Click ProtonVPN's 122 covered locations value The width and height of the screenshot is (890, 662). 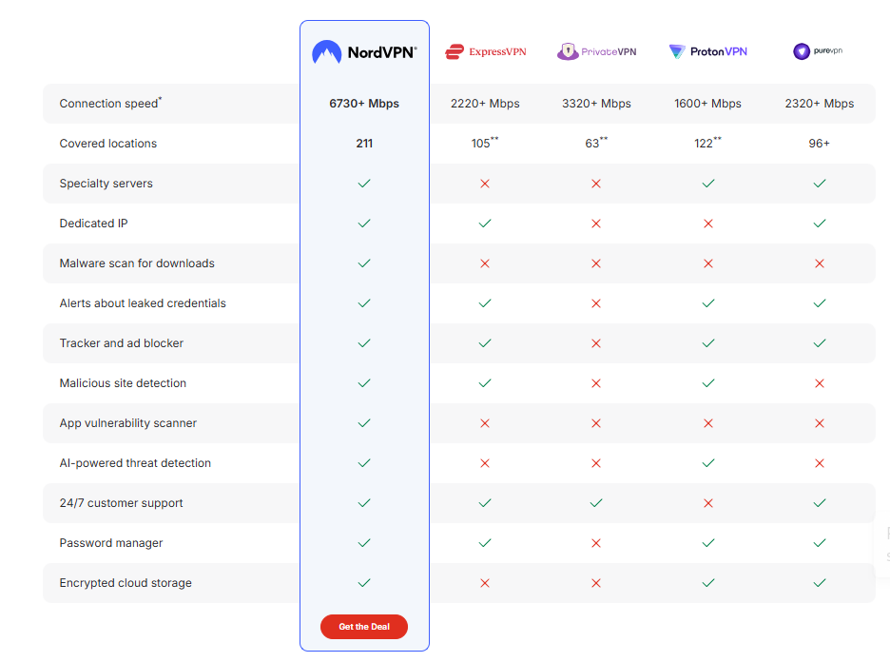707,143
